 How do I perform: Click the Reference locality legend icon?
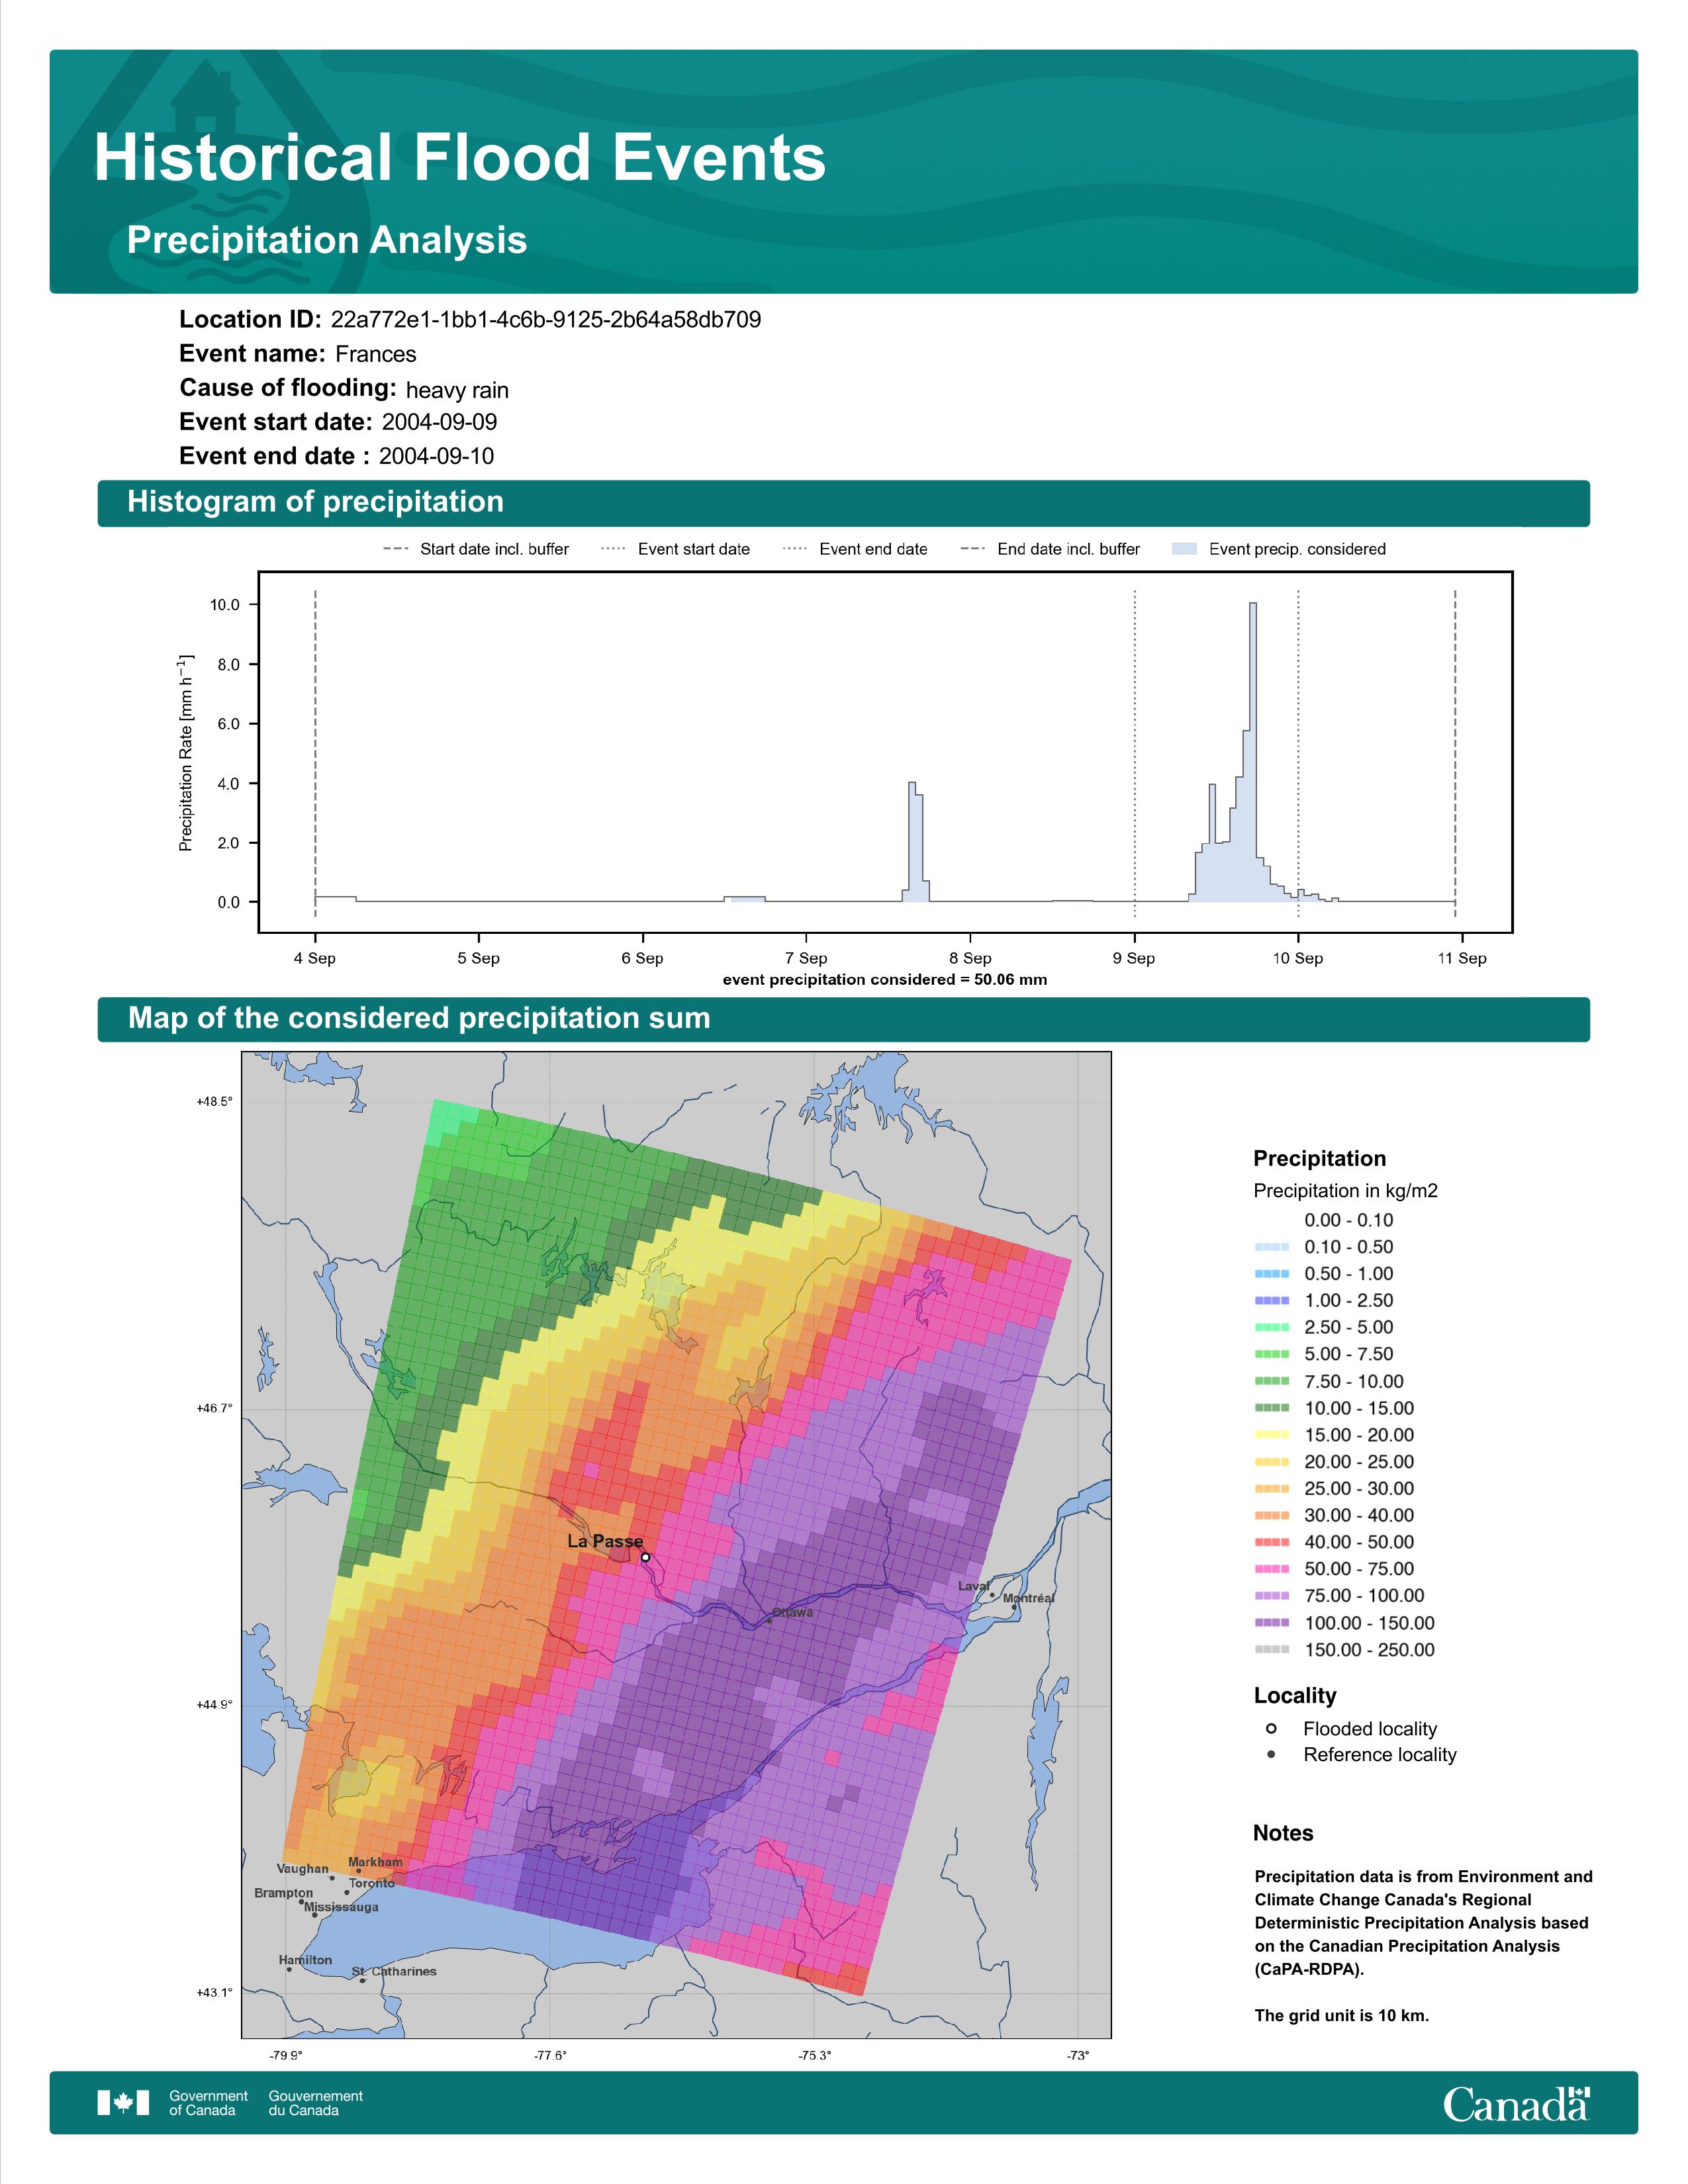pos(1271,1754)
